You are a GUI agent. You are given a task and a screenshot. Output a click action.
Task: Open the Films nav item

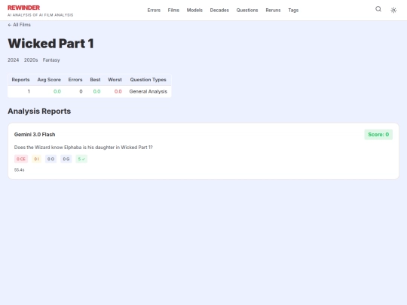pos(173,10)
